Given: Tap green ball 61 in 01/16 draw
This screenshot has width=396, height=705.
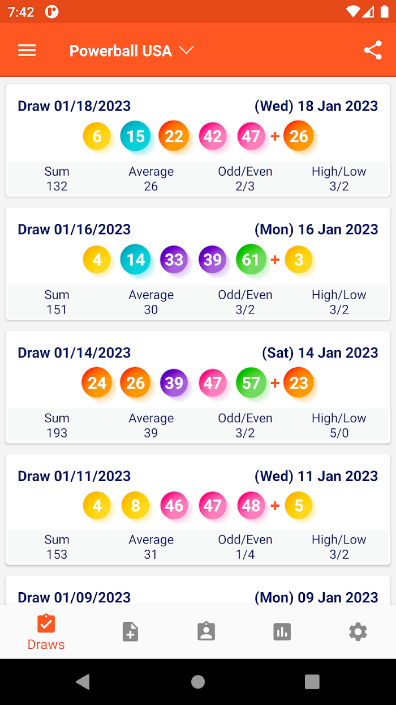Looking at the screenshot, I should (251, 260).
